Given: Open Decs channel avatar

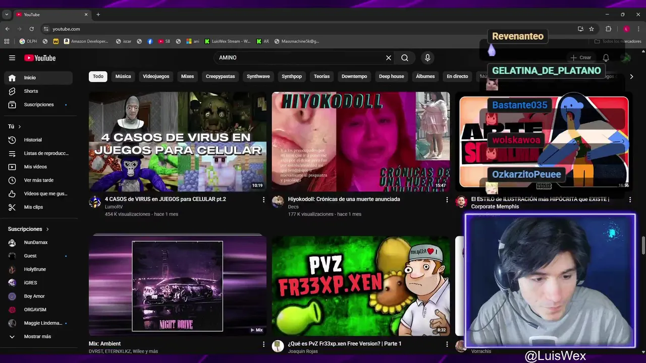Looking at the screenshot, I should coord(278,202).
